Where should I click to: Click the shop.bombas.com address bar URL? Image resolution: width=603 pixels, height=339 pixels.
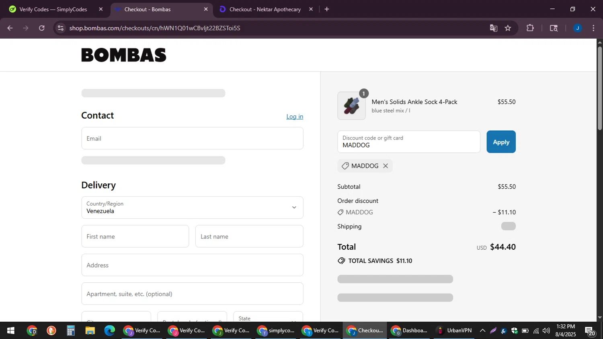155,28
